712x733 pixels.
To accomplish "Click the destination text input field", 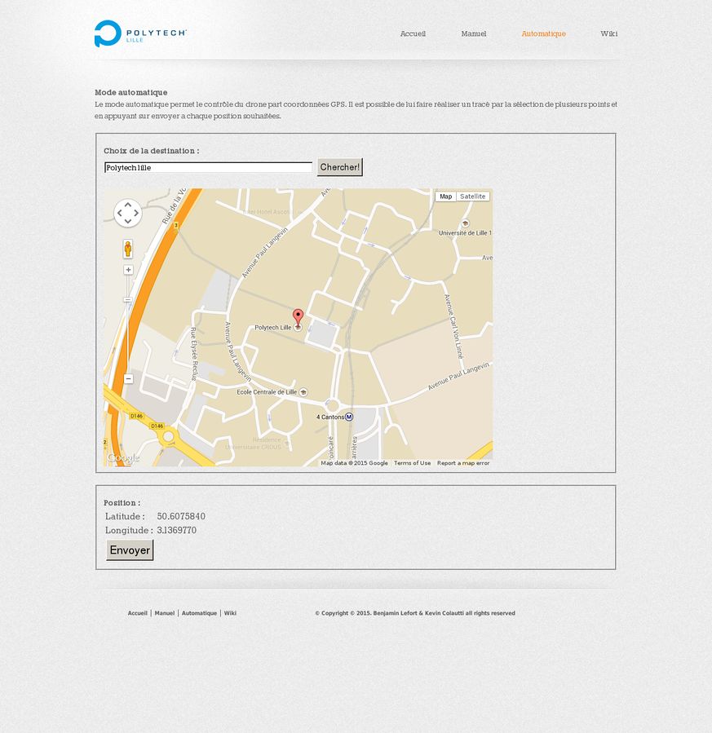I will (208, 167).
